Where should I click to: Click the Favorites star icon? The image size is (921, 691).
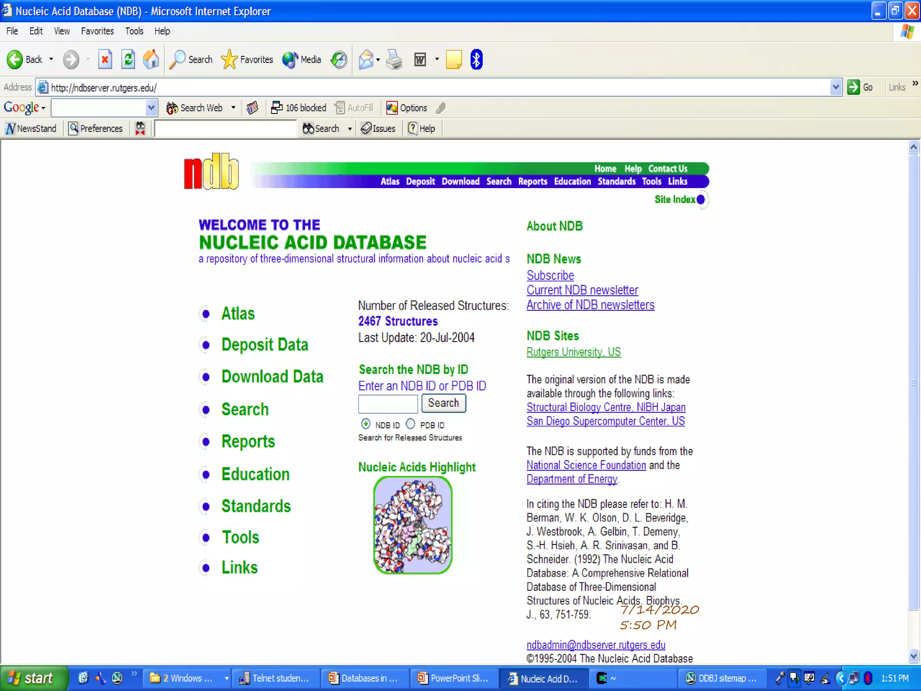click(229, 59)
